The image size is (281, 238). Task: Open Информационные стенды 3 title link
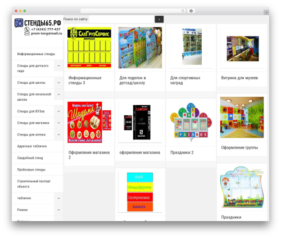coord(85,80)
